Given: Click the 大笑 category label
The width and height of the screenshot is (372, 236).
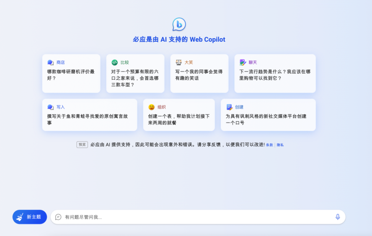Looking at the screenshot, I should tap(189, 62).
